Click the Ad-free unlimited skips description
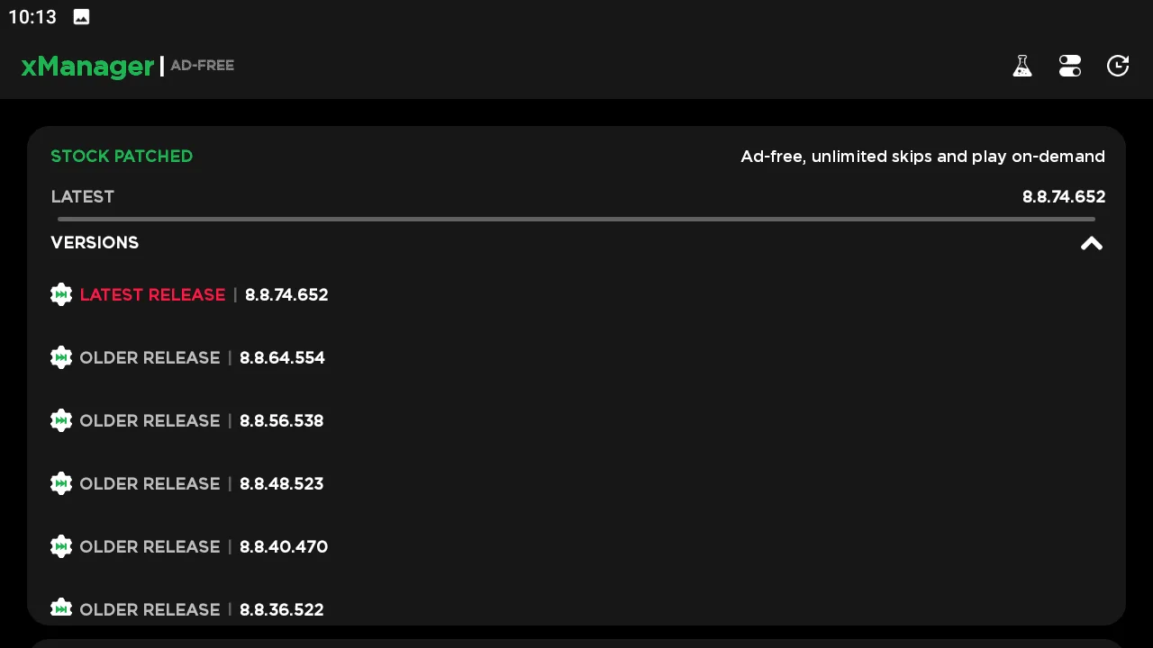The width and height of the screenshot is (1153, 648). pos(922,157)
